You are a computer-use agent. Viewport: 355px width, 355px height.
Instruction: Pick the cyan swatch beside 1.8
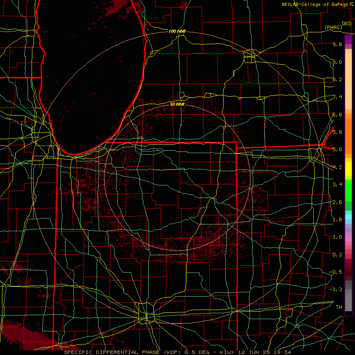pos(348,217)
